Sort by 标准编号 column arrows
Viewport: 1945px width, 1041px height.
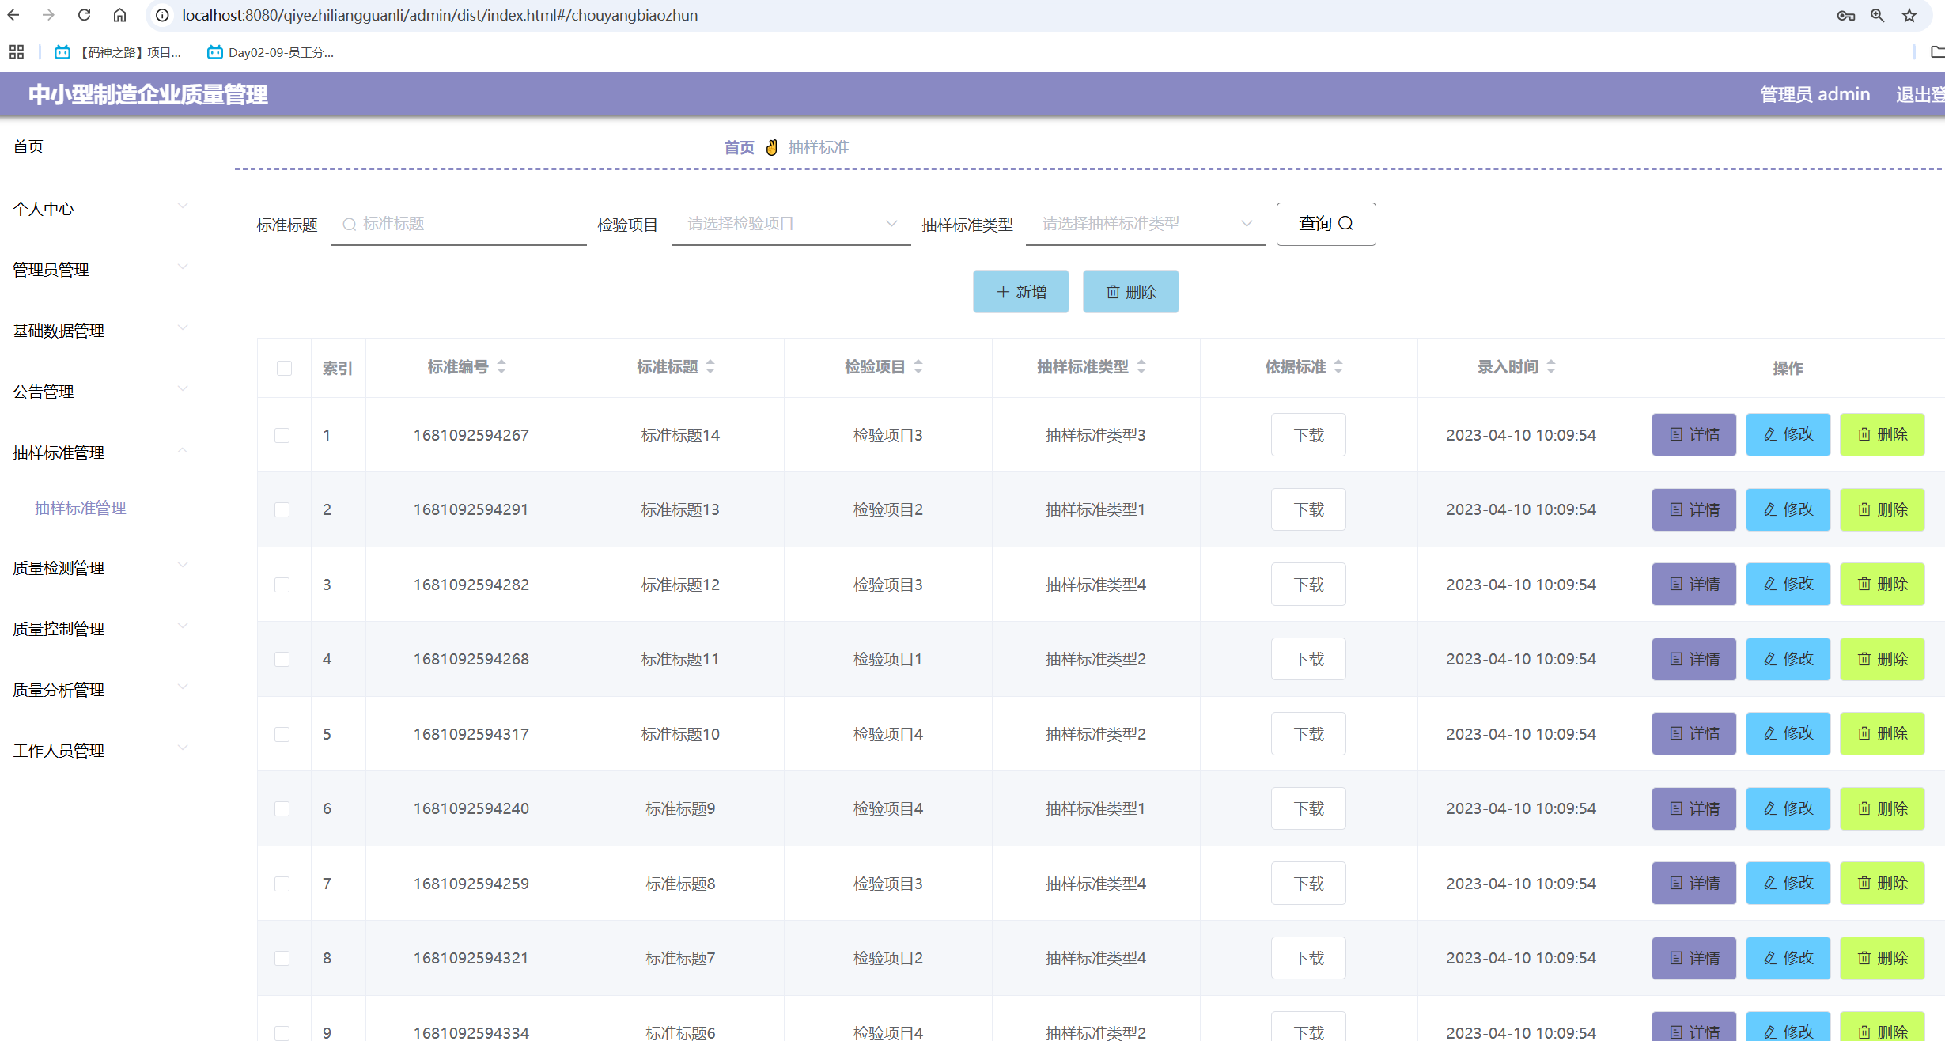501,366
